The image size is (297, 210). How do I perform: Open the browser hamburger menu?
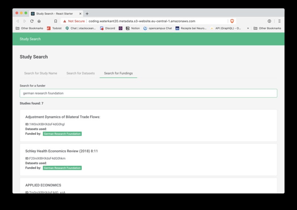pos(279,21)
